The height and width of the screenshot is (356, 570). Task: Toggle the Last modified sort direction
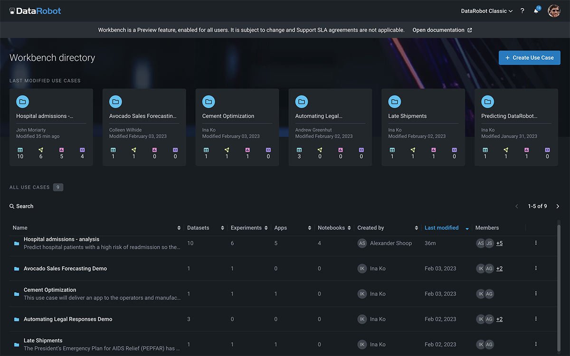[x=466, y=228]
